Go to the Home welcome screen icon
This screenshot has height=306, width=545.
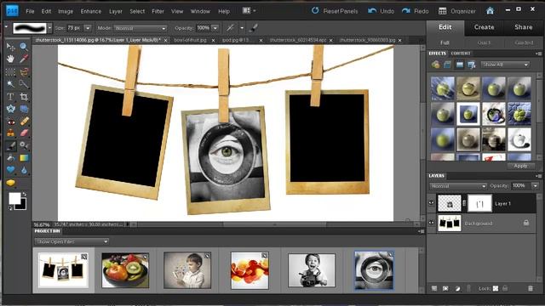click(x=490, y=11)
